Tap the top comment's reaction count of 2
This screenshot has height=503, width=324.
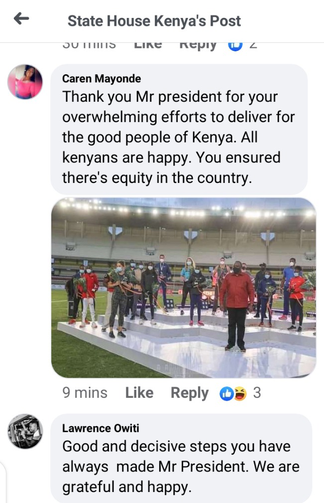[x=253, y=45]
